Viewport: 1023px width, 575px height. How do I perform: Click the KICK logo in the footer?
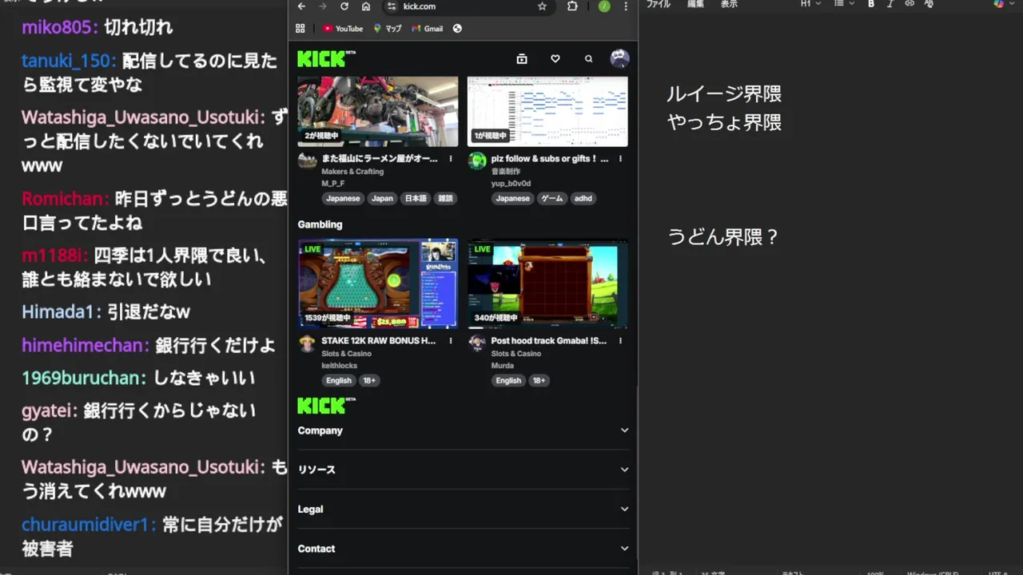[325, 406]
